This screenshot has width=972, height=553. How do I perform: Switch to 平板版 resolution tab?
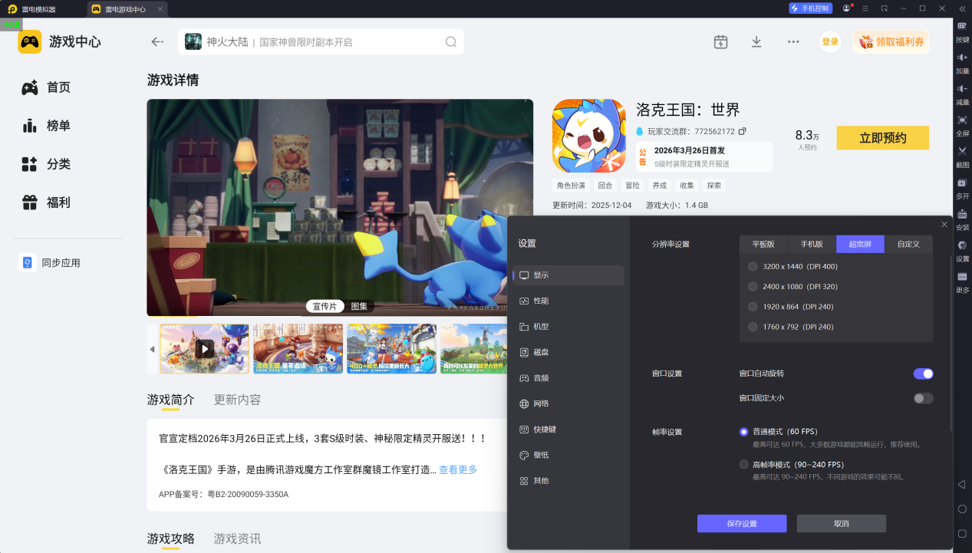763,244
